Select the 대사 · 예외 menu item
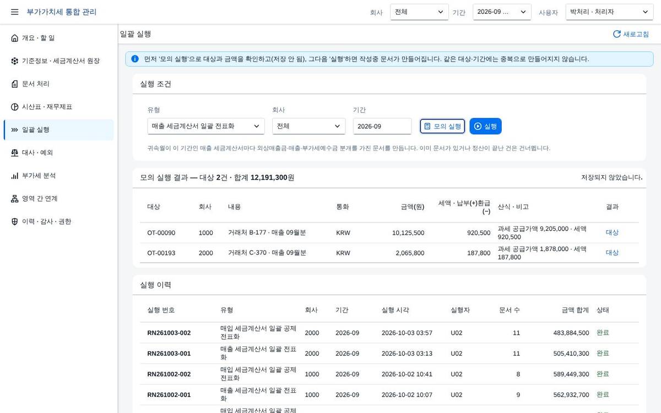Viewport: 661px width, 413px height. click(58, 153)
